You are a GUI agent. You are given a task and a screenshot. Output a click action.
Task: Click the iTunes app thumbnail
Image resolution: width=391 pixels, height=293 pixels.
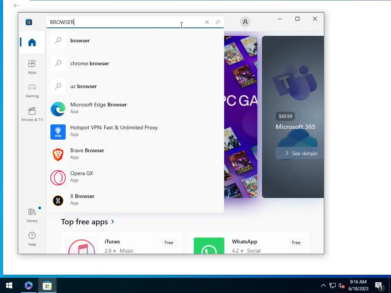point(82,246)
